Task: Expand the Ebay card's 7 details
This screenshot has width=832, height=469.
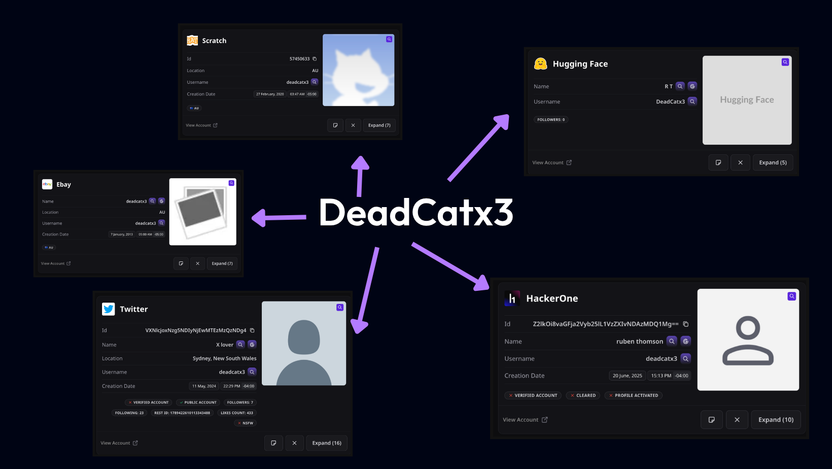Action: coord(222,263)
